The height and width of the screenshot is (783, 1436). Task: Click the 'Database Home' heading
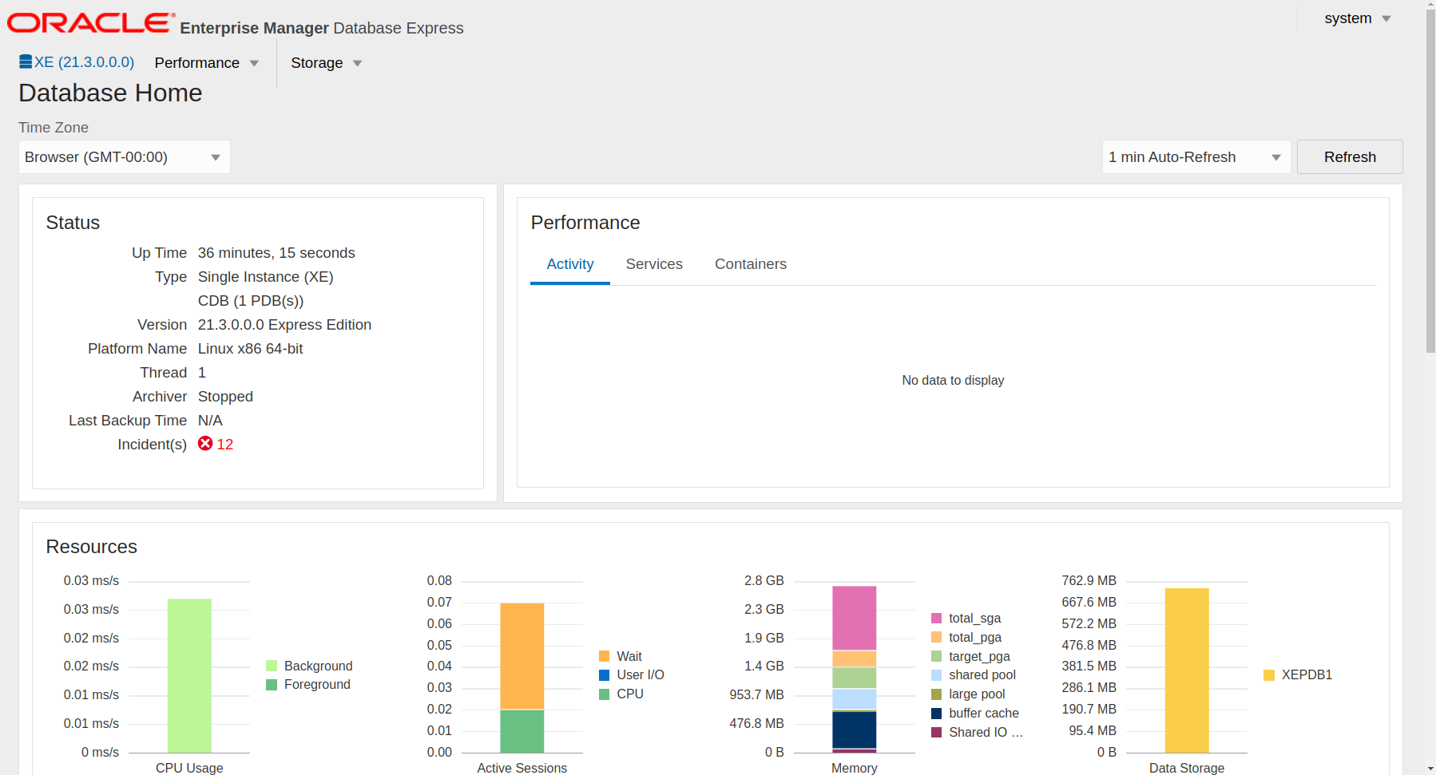tap(110, 93)
